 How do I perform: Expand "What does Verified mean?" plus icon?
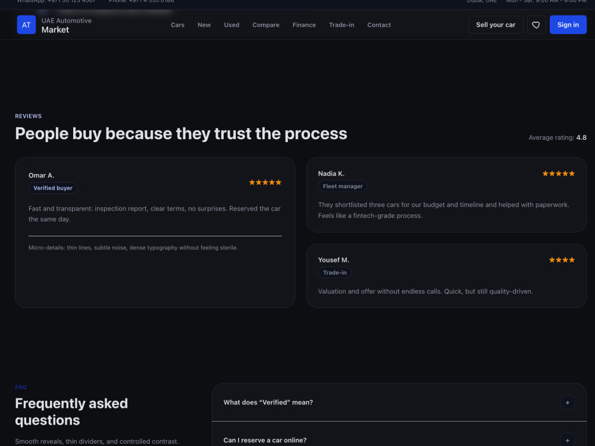tap(567, 403)
